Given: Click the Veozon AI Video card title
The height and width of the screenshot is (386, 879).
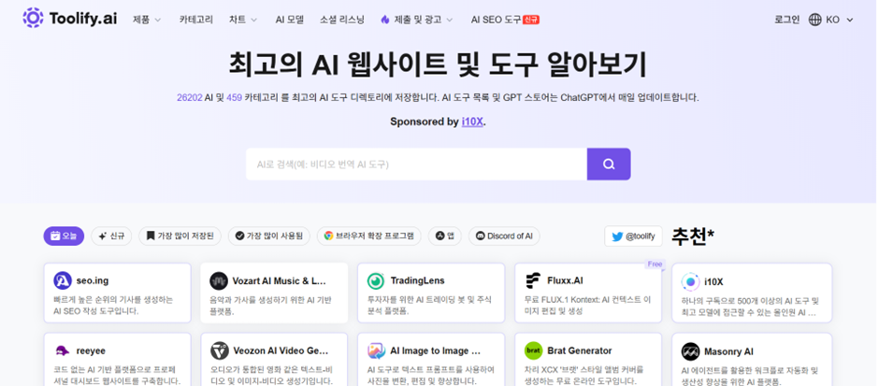Looking at the screenshot, I should coord(281,351).
